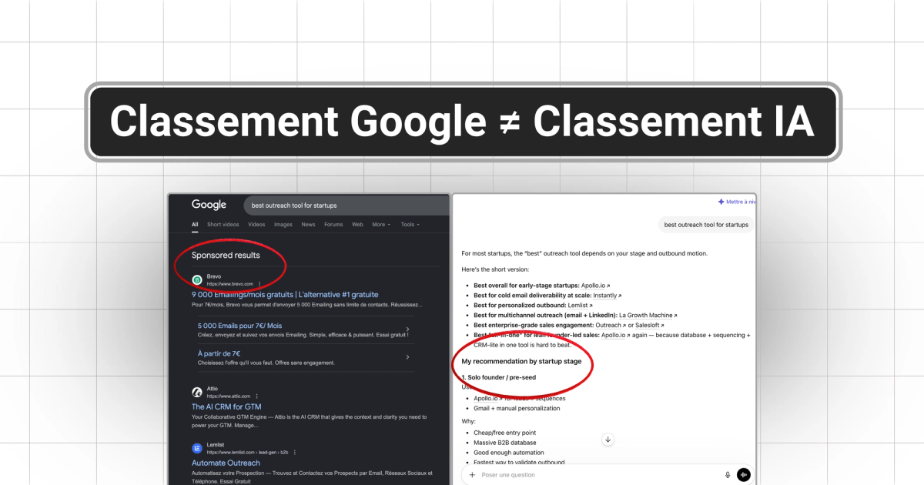This screenshot has height=485, width=924.
Task: Click the chevron beside '5 000 Emails pour 7€/ Mois'
Action: [x=407, y=330]
